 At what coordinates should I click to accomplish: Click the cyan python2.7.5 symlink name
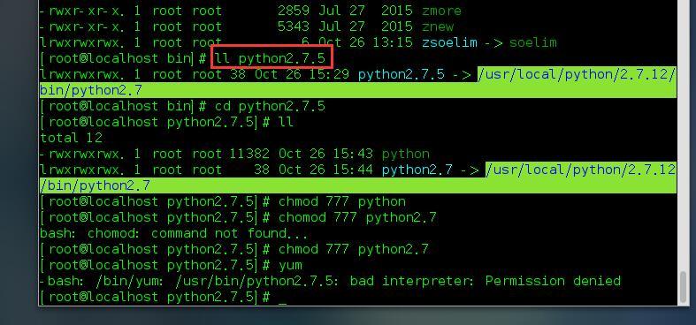click(401, 74)
